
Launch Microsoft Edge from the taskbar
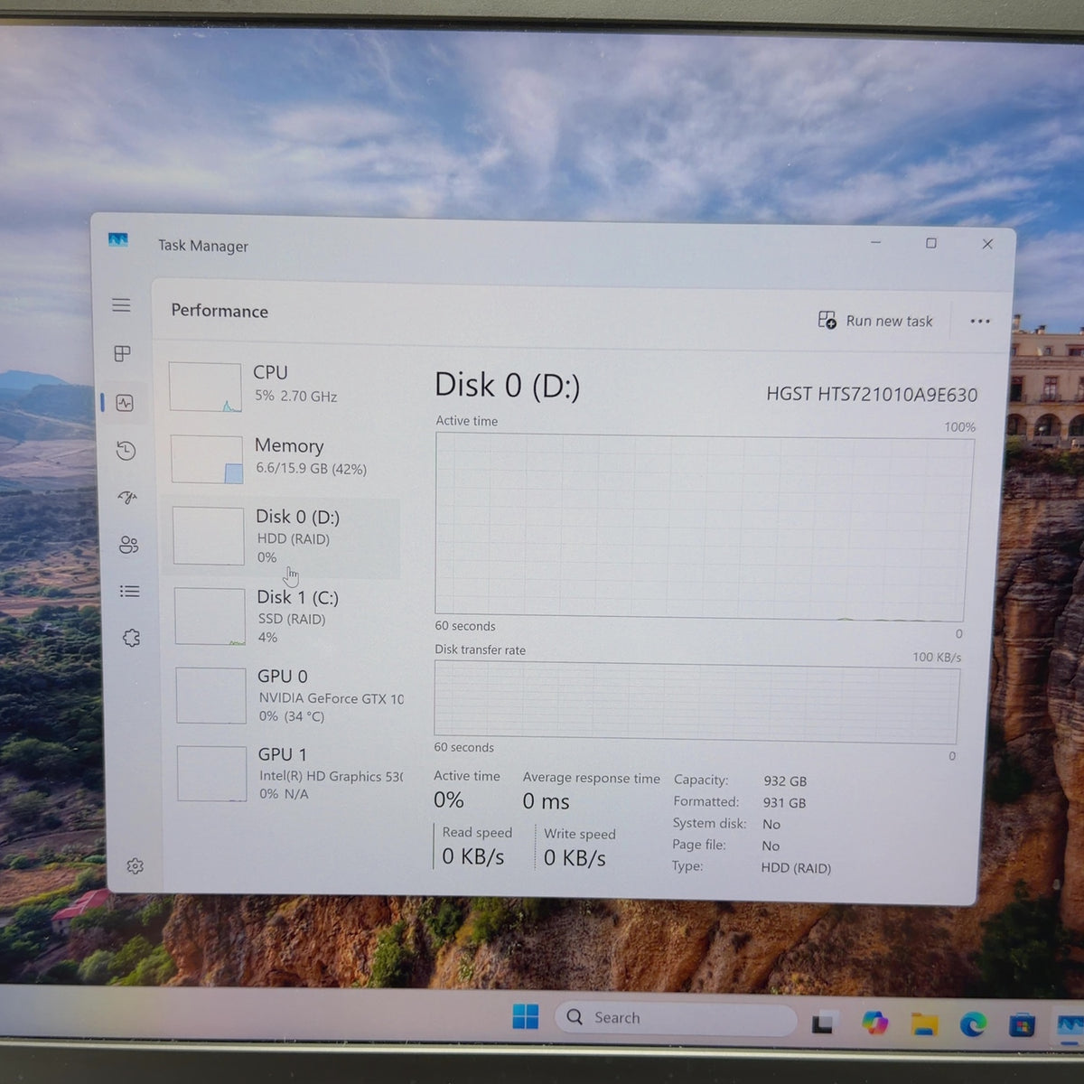point(973,1024)
